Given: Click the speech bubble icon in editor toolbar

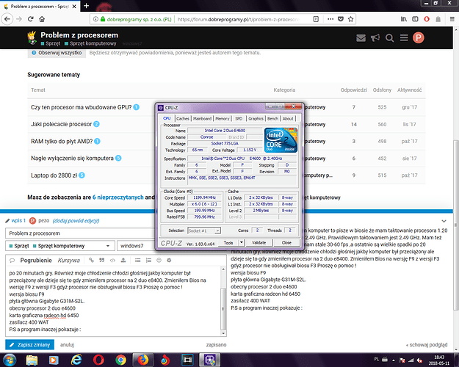Looking at the screenshot, I should (12, 260).
